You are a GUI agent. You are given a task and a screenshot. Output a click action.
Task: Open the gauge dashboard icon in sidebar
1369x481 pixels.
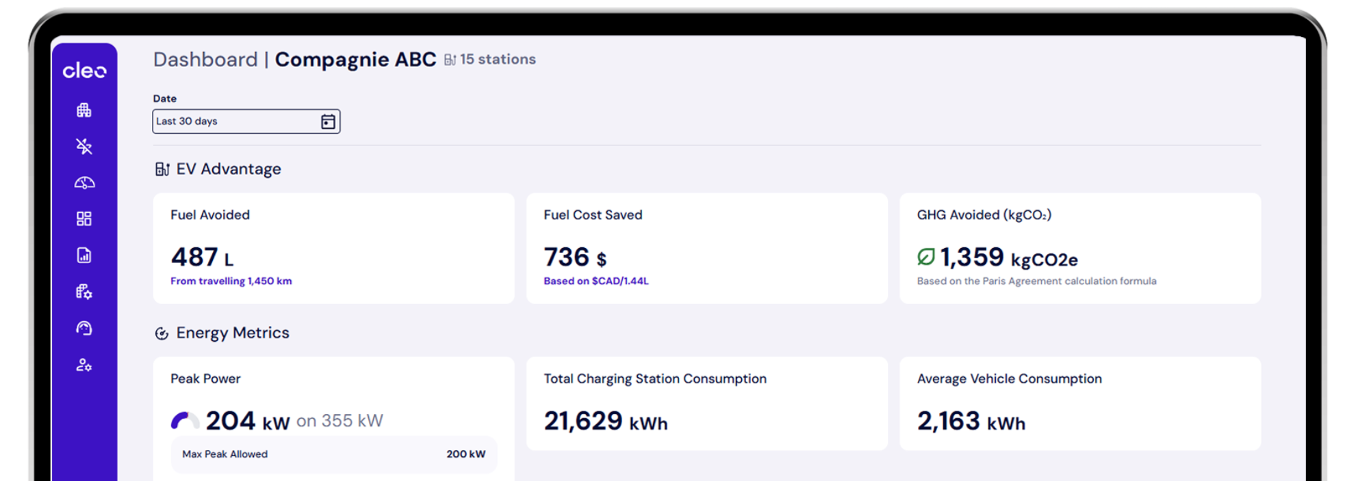[84, 182]
